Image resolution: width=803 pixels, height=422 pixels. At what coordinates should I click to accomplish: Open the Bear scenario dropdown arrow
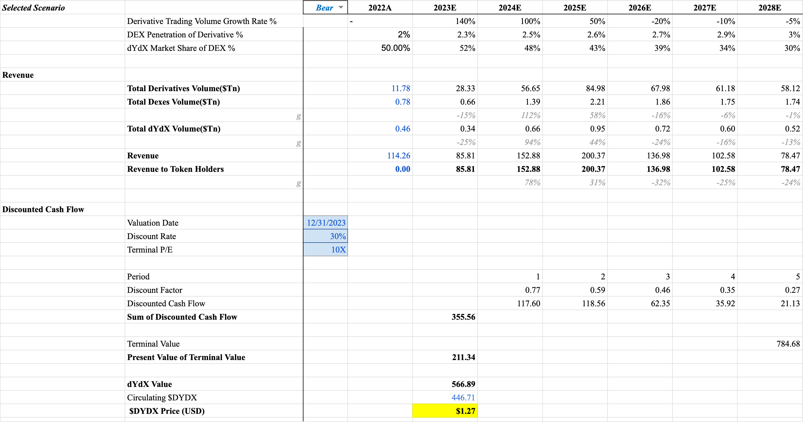[x=341, y=7]
